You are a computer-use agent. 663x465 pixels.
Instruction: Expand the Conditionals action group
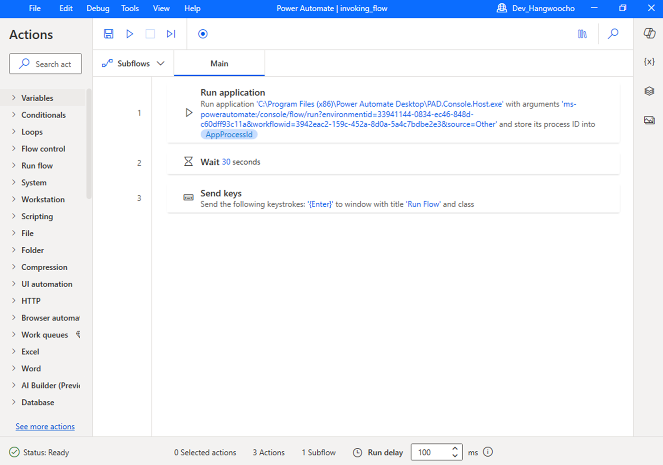(14, 114)
